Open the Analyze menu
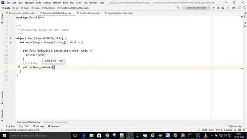This screenshot has height=139, width=247. (x=47, y=3)
